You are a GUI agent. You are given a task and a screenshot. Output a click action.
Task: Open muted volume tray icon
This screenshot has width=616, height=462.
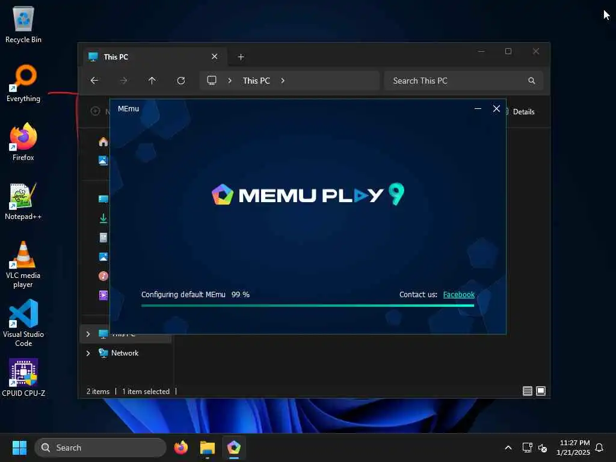543,448
